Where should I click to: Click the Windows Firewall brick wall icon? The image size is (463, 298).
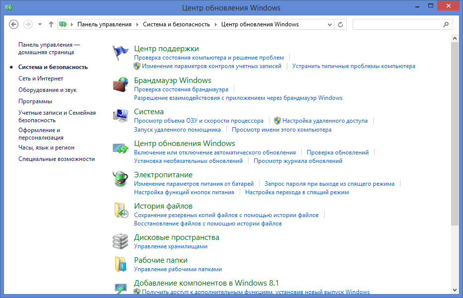(121, 84)
